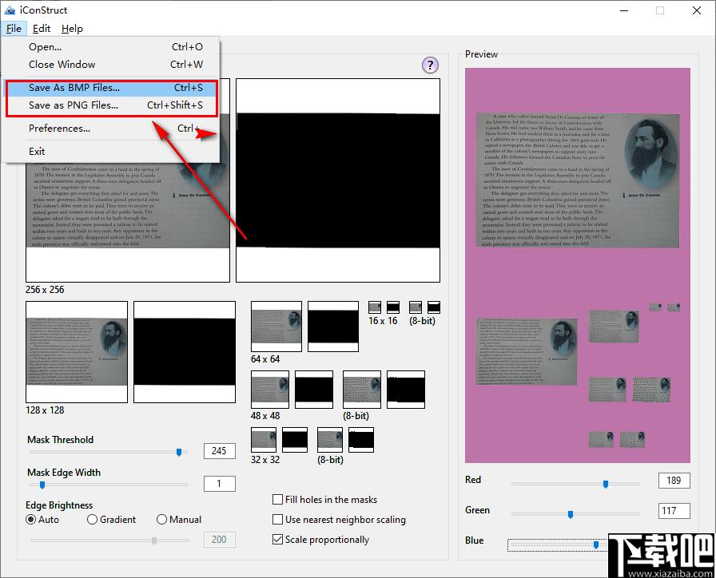The image size is (716, 578).
Task: Enable Fill holes in the masks
Action: (x=277, y=500)
